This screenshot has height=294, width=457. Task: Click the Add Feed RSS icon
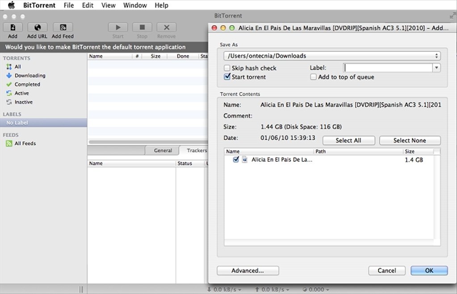(x=63, y=27)
